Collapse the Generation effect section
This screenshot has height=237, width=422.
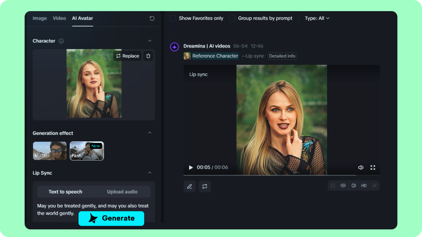click(x=150, y=133)
